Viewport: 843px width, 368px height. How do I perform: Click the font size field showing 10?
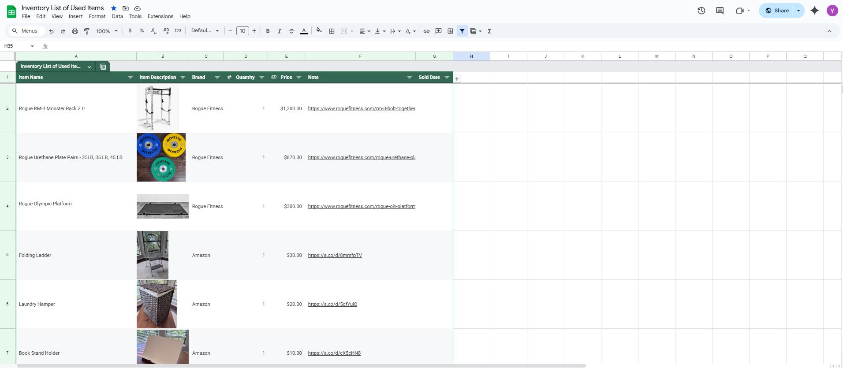(242, 31)
